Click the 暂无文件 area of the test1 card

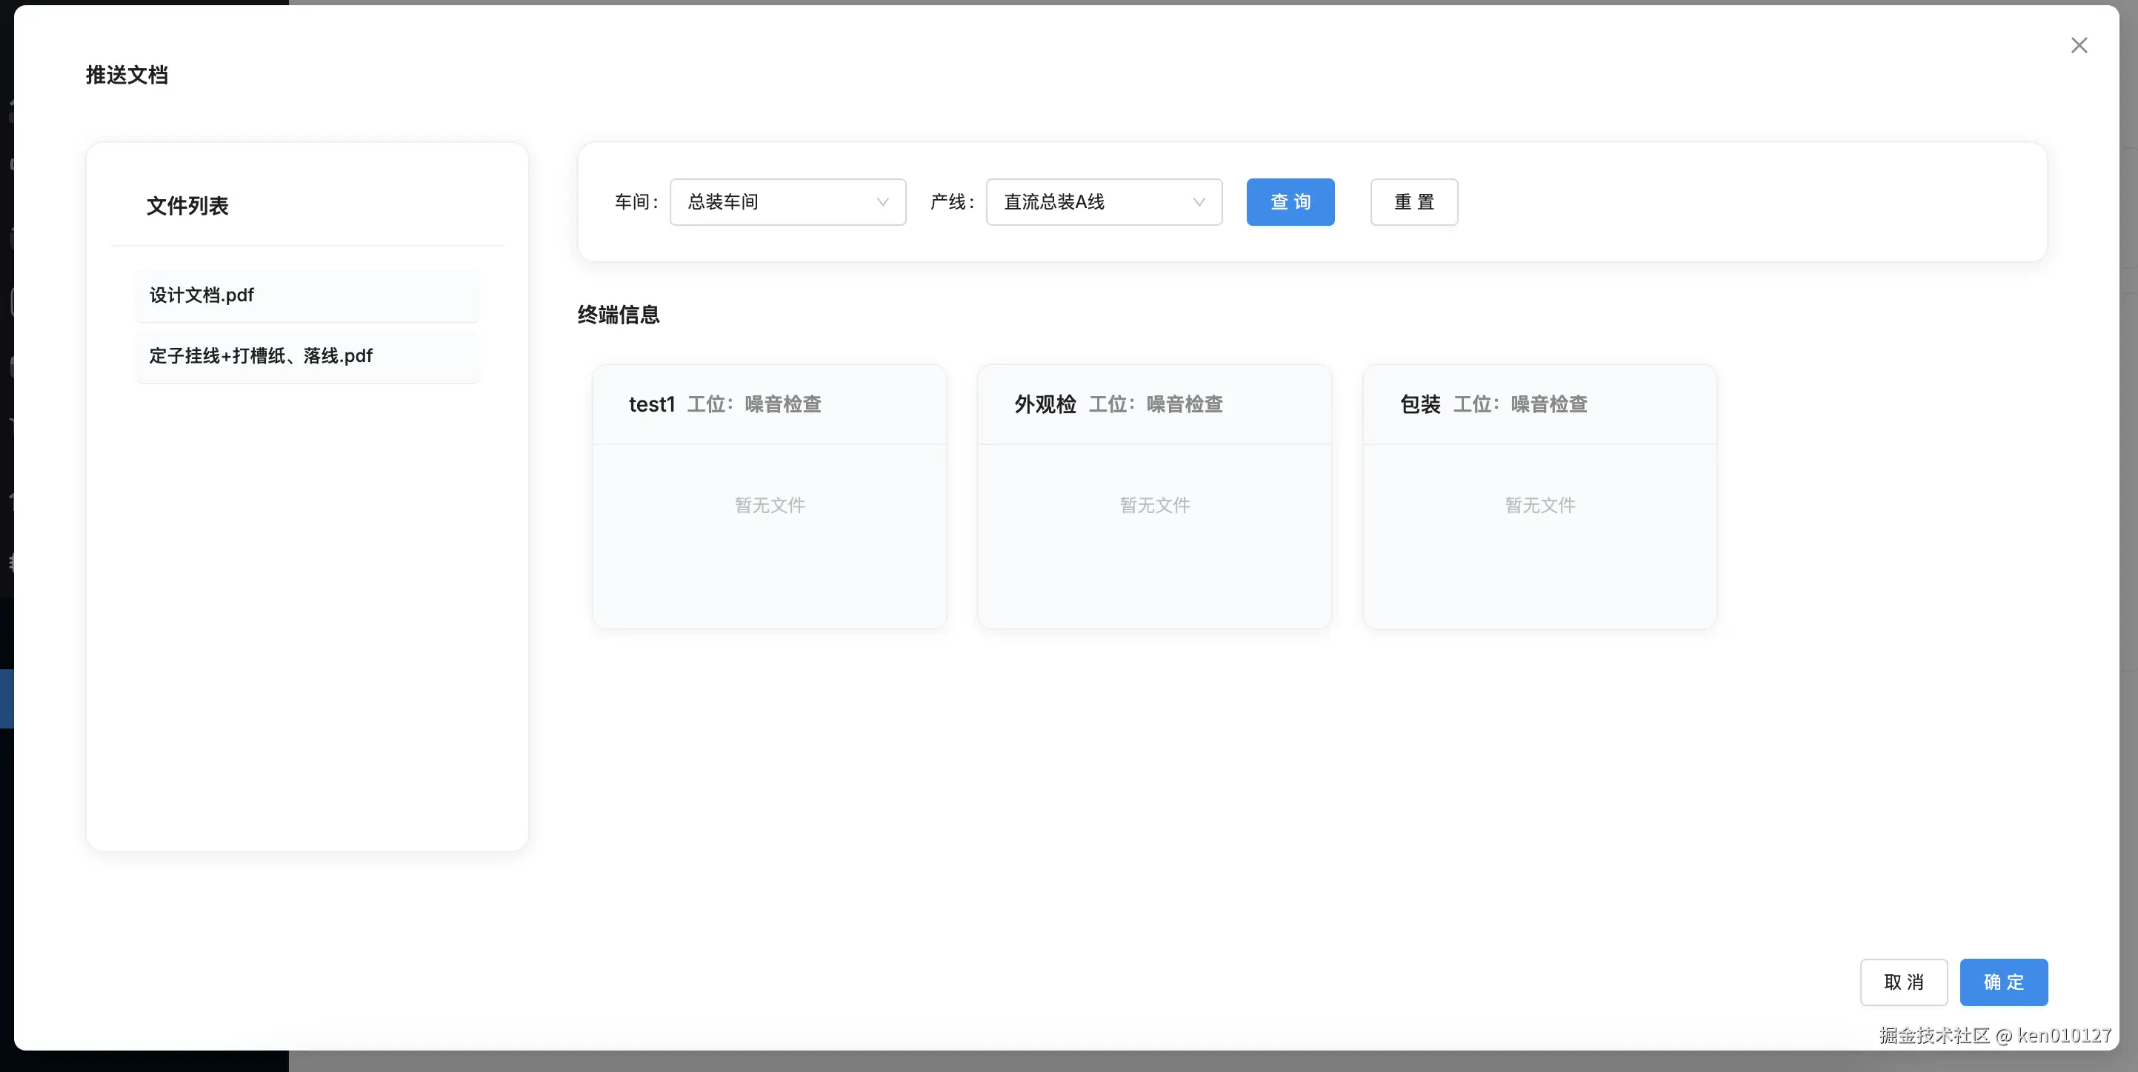768,506
